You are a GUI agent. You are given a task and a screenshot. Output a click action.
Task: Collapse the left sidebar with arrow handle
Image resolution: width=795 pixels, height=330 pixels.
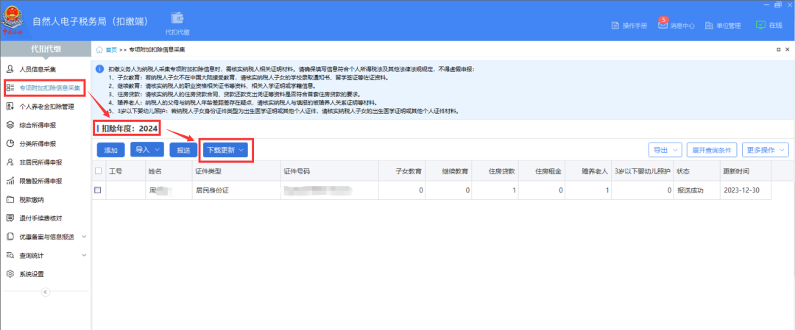coord(44,292)
